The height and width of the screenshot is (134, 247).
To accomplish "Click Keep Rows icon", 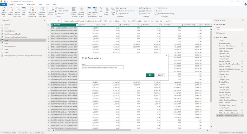I will 89,9.
